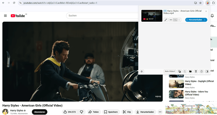217x115 pixels.
Task: Open more actions ellipsis below the video
Action: point(160,112)
